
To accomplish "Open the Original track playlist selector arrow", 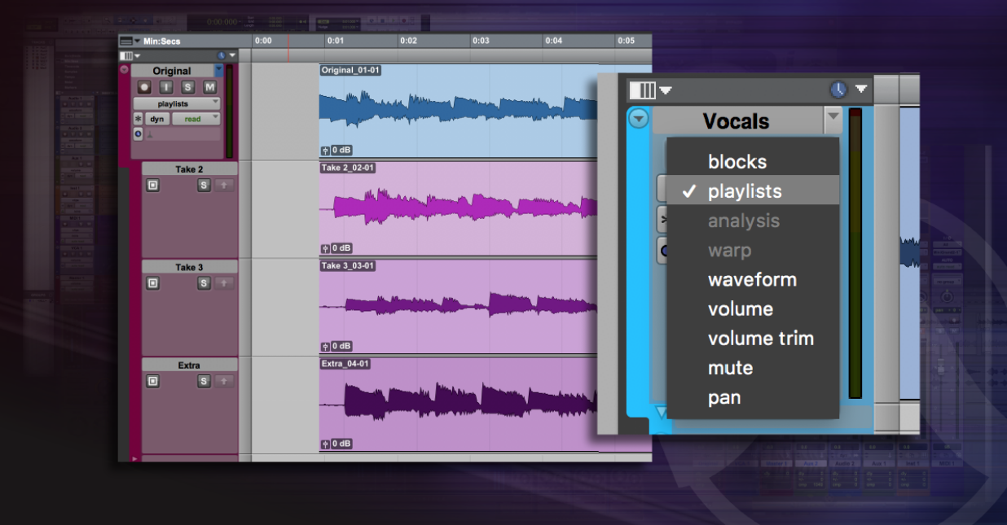I will pos(218,71).
